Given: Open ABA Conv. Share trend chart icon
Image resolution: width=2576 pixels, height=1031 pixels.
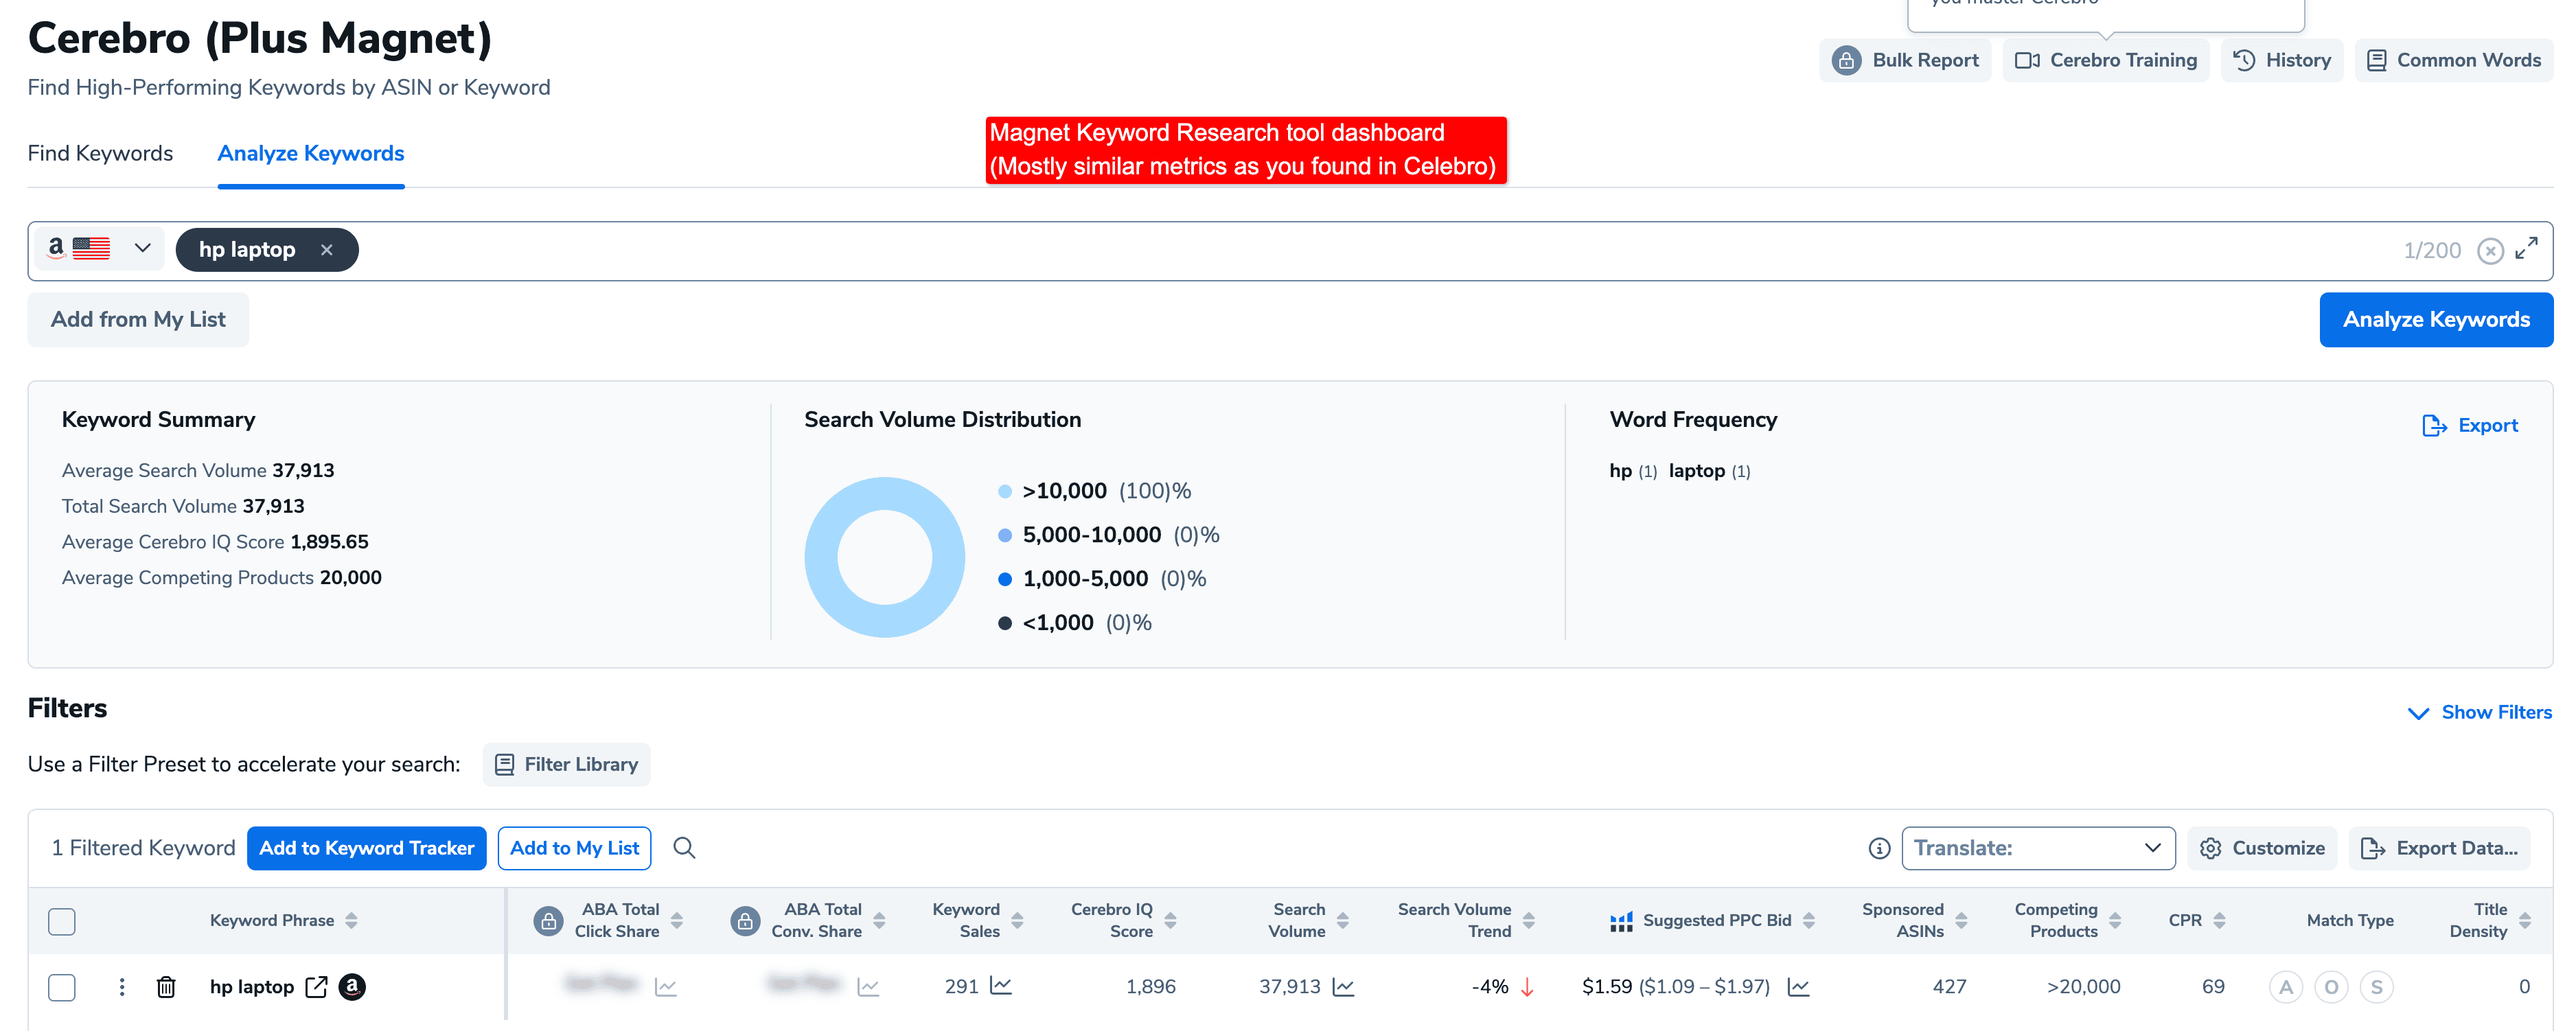Looking at the screenshot, I should click(868, 987).
